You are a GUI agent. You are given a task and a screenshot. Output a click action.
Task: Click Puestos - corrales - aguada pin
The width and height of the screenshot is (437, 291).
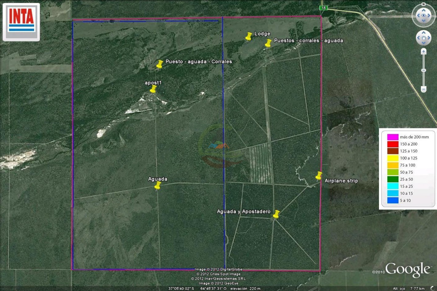[268, 43]
